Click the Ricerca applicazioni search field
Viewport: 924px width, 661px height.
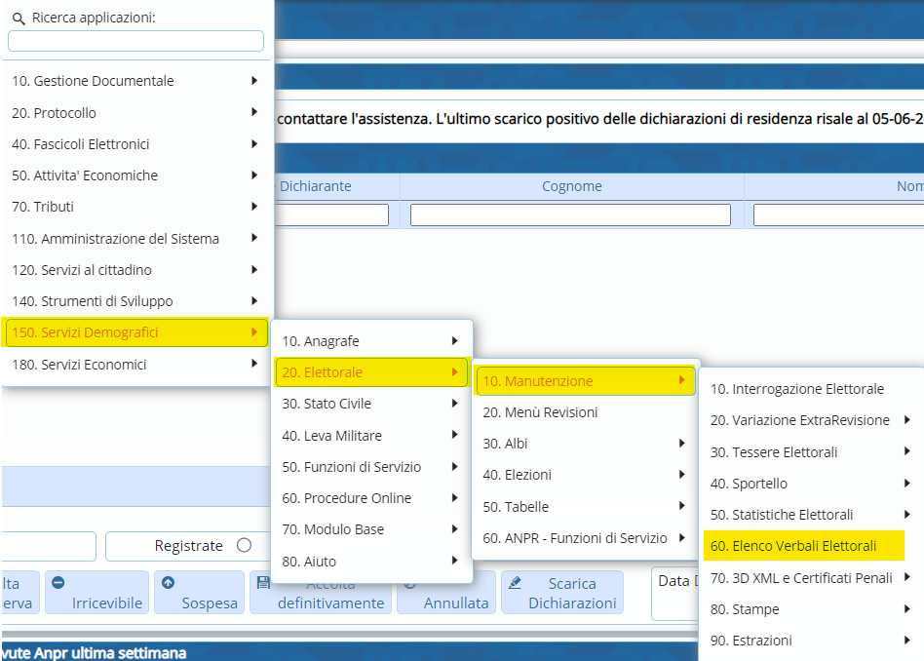click(x=135, y=41)
